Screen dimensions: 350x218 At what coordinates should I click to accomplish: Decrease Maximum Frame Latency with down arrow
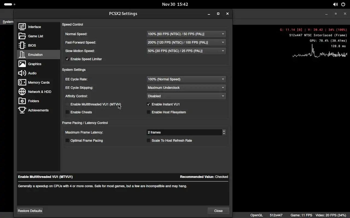tap(224, 134)
